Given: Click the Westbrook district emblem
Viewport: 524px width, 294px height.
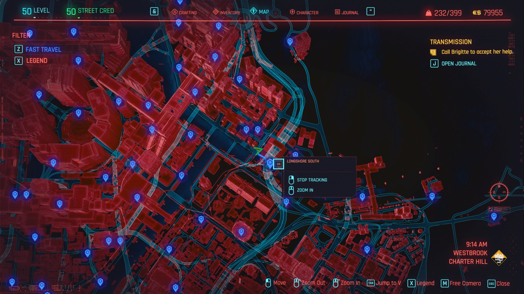Looking at the screenshot, I should pos(499,257).
